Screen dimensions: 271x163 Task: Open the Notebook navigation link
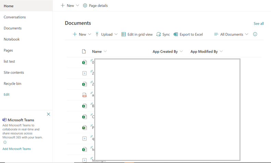12,39
